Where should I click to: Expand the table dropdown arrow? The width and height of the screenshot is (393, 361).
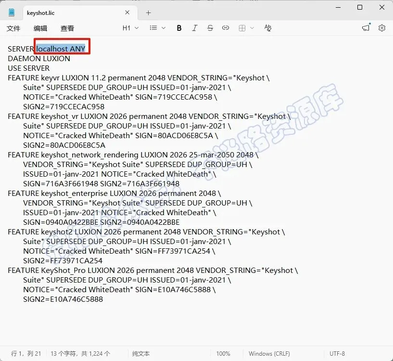pos(252,28)
